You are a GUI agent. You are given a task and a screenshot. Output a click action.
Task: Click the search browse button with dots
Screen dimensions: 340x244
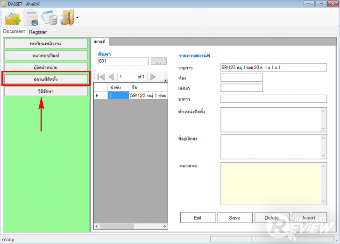[158, 61]
